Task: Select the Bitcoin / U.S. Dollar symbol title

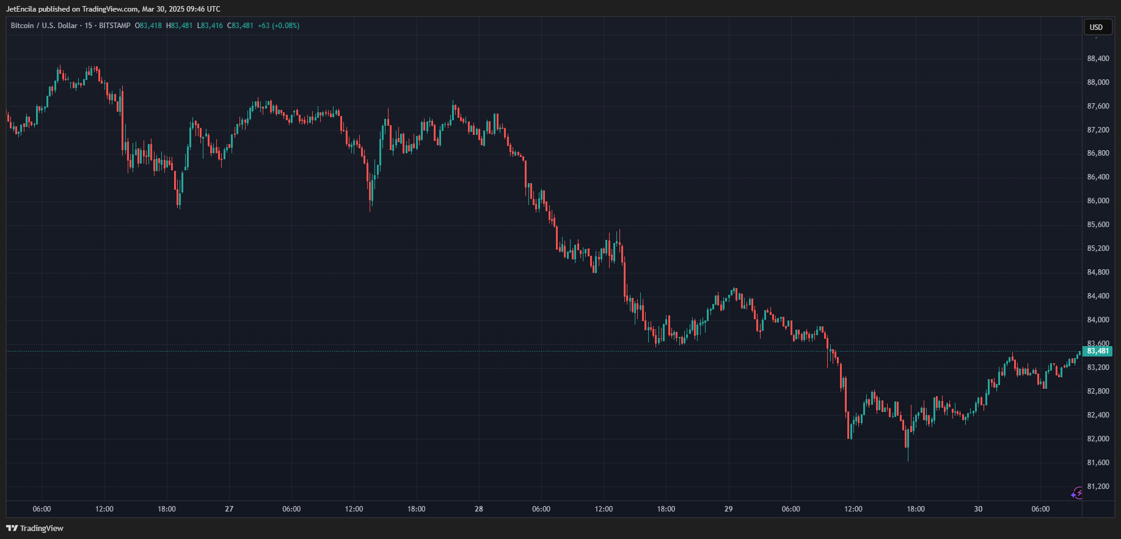Action: 44,26
